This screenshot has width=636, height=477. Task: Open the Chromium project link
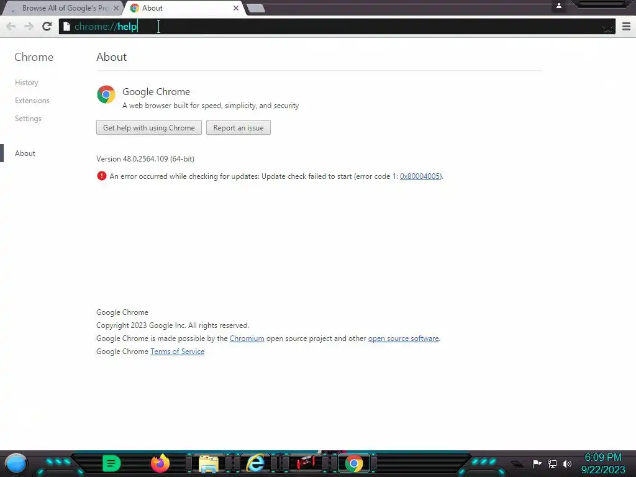247,338
